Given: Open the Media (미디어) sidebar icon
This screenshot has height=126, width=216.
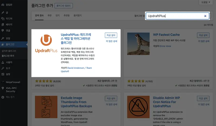Looking at the screenshot, I should 3,19.
